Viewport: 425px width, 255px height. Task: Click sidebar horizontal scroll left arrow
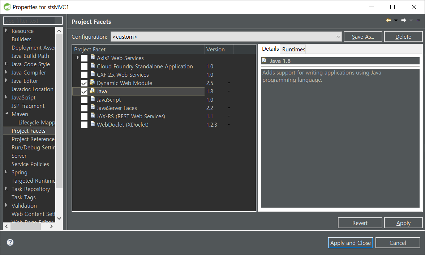coord(7,226)
